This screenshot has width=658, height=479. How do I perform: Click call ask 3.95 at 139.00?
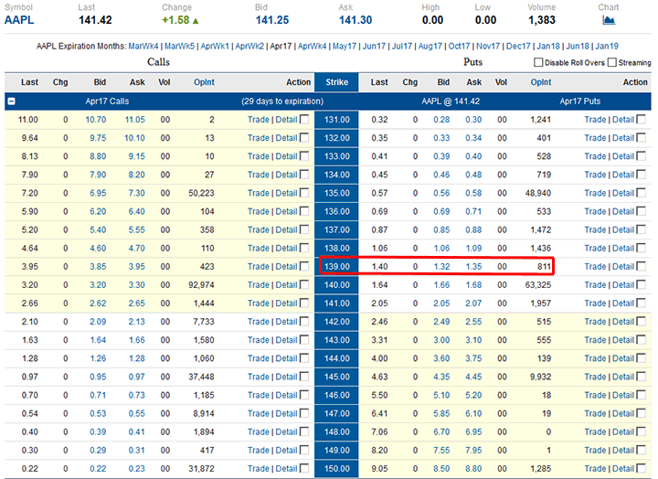137,266
